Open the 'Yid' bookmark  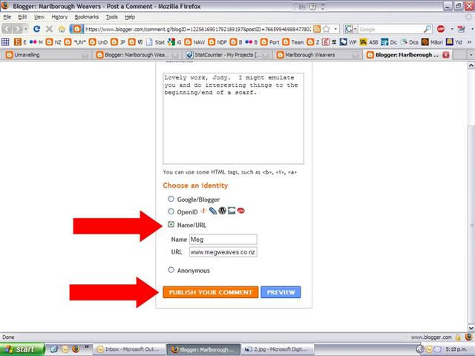(454, 42)
